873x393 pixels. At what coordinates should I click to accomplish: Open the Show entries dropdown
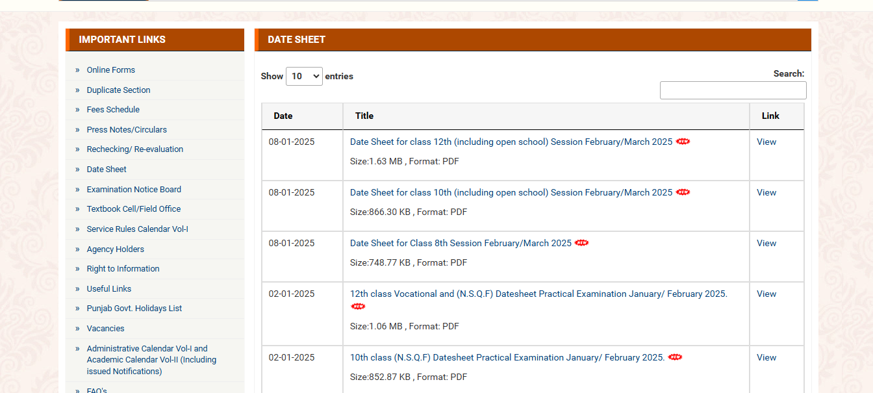click(x=304, y=76)
